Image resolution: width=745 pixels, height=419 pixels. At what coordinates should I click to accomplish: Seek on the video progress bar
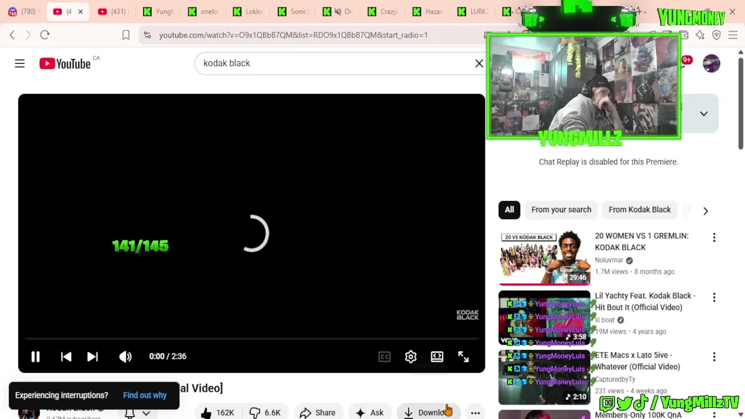[x=251, y=338]
